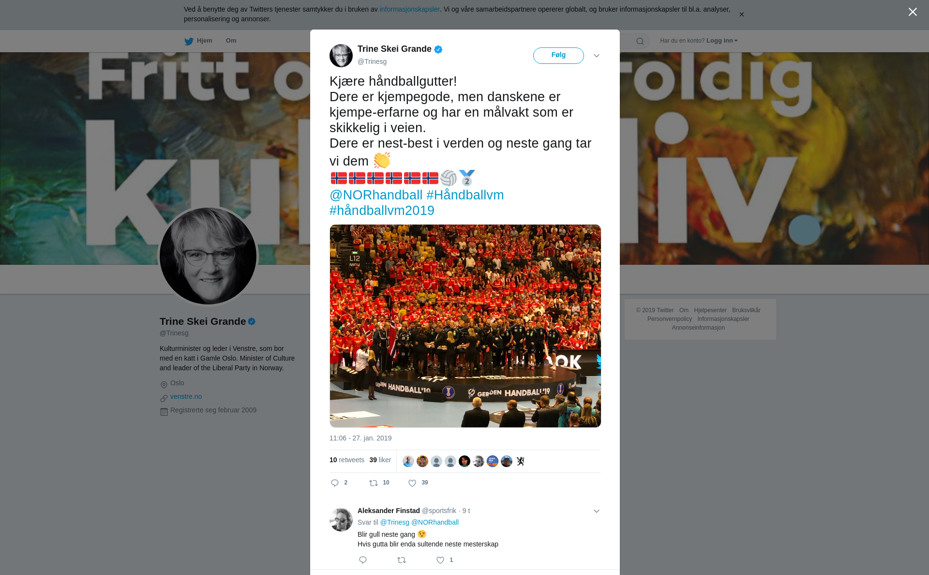Viewport: 929px width, 575px height.
Task: Open the tweet options chevron next to Følg
Action: (597, 56)
